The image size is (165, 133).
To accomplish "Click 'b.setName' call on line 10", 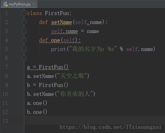I will 40,94.
